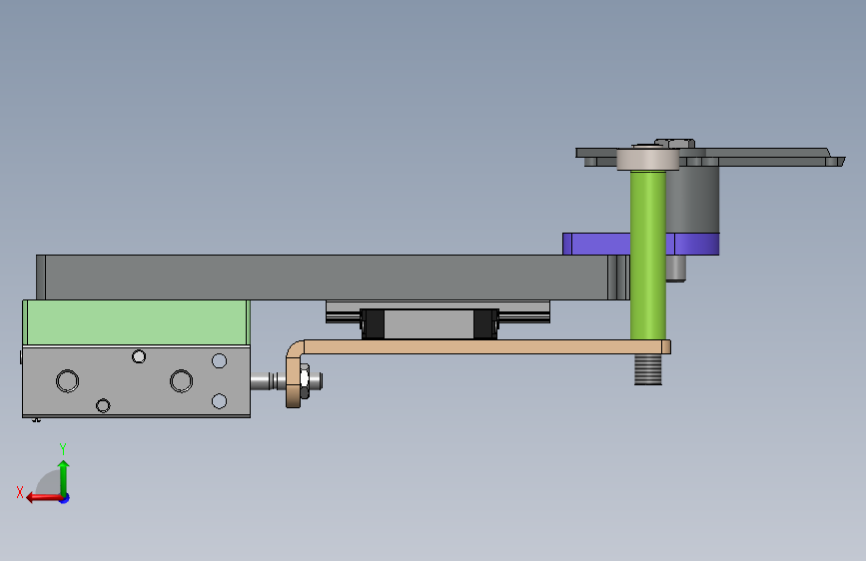The width and height of the screenshot is (866, 561).
Task: Select the threaded screw end below bracket
Action: coord(648,369)
